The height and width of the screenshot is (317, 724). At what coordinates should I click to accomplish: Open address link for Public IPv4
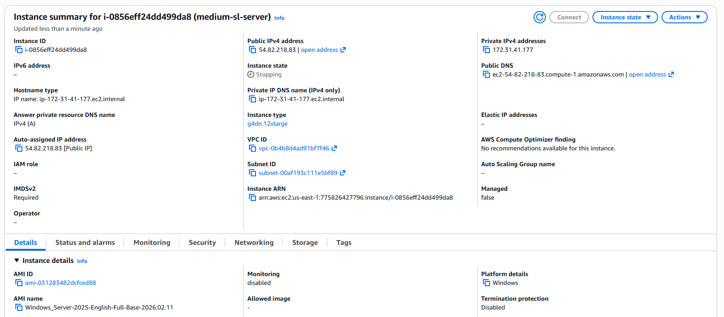click(319, 50)
